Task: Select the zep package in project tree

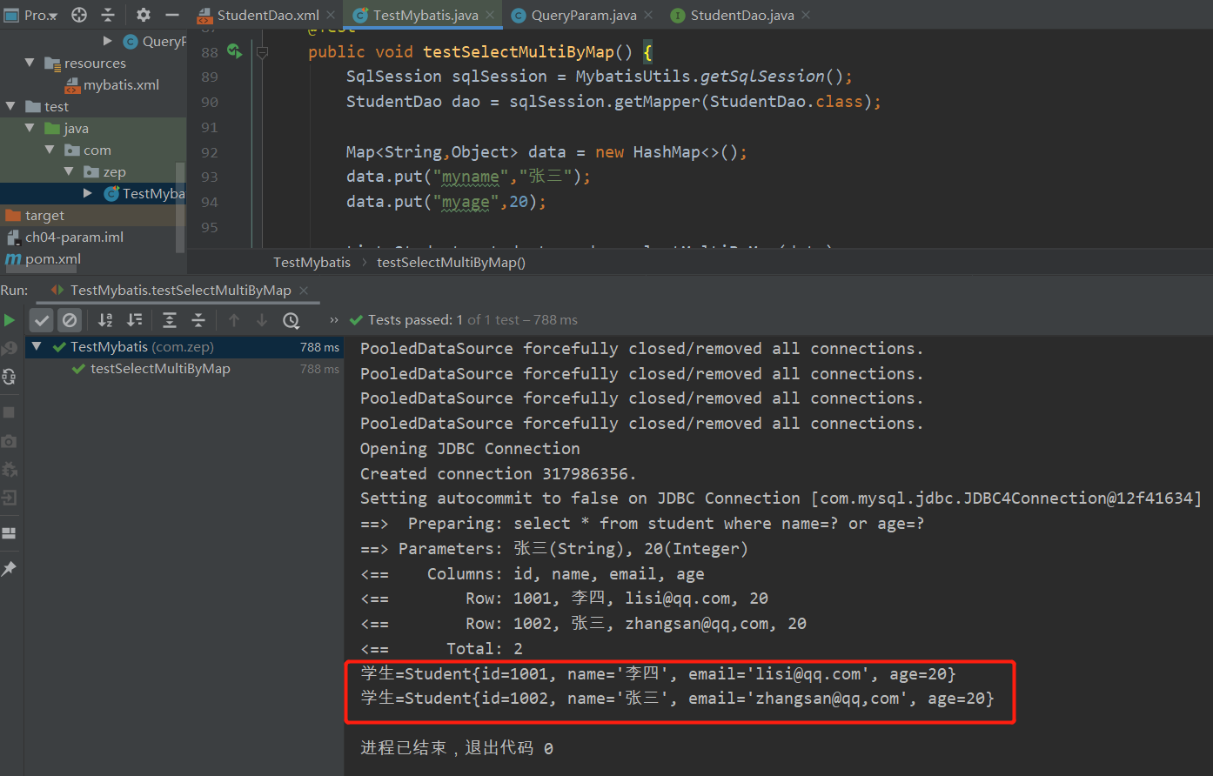Action: coord(104,171)
